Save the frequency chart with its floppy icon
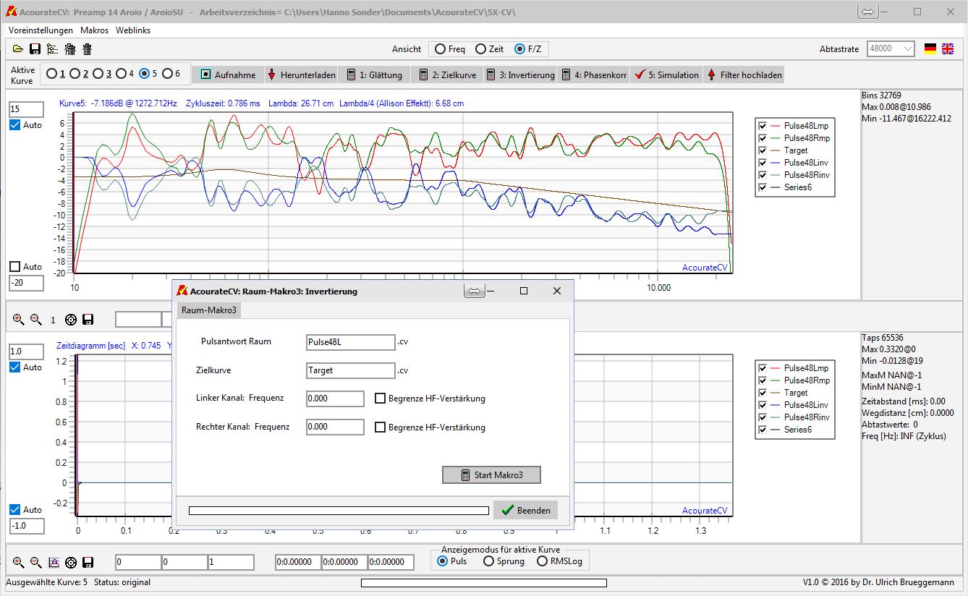 click(x=88, y=320)
